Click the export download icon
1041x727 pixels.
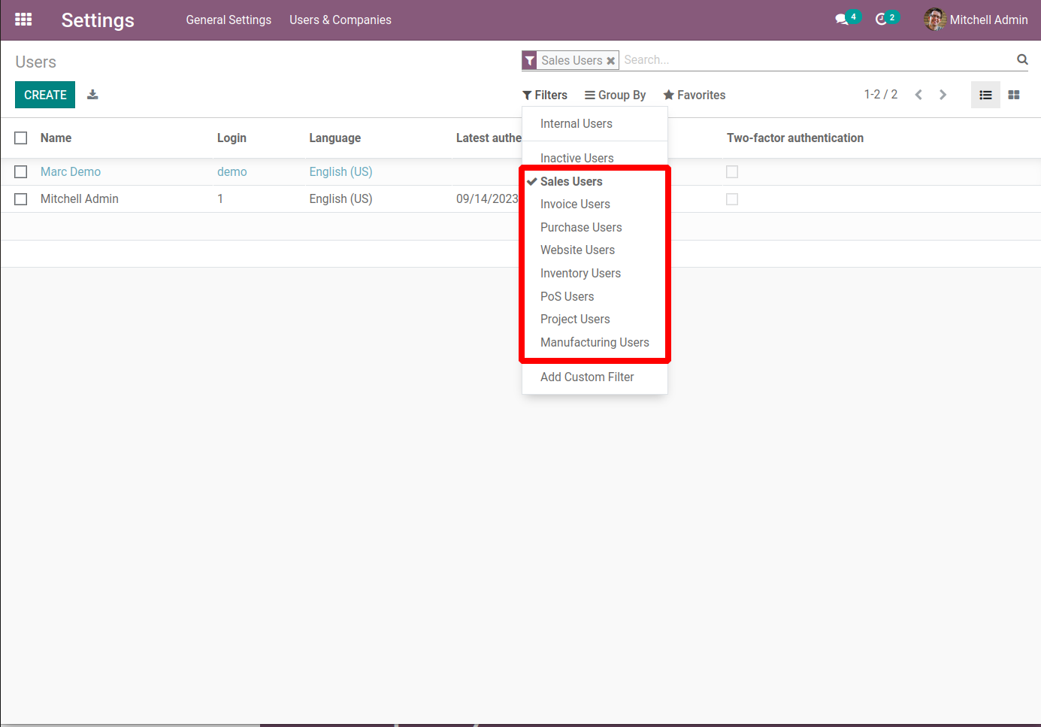click(x=92, y=95)
